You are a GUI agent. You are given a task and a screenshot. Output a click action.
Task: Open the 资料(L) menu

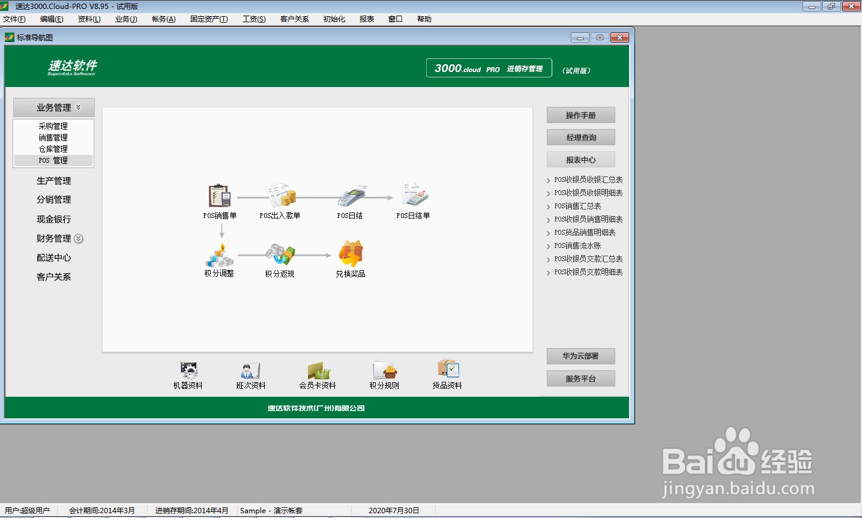(89, 19)
